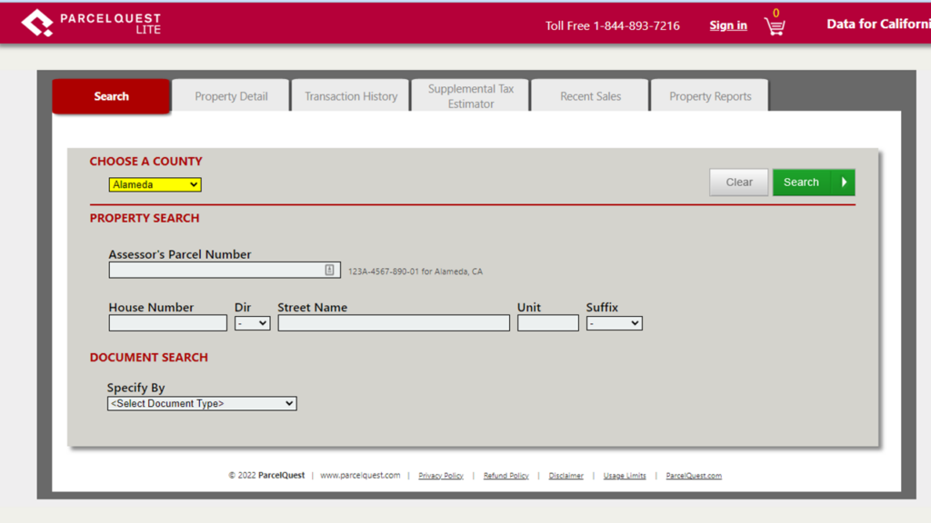Click the ParcelQuest Lite logo
The width and height of the screenshot is (931, 523).
click(x=91, y=23)
